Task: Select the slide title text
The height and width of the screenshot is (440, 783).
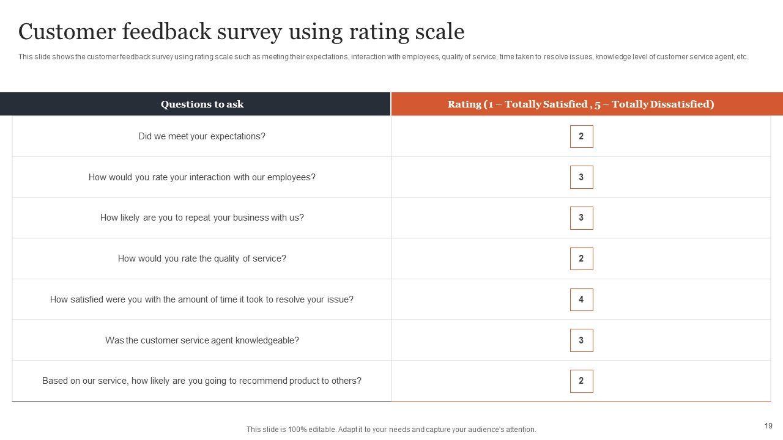Action: tap(241, 31)
